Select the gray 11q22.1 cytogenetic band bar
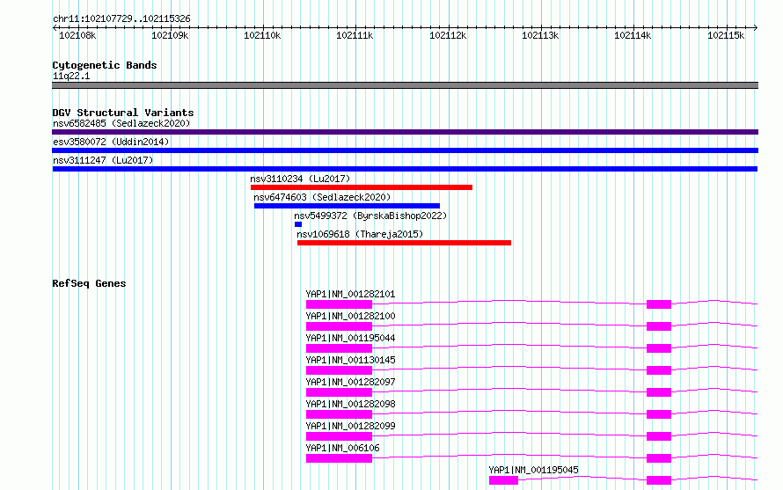The height and width of the screenshot is (490, 783). pyautogui.click(x=405, y=85)
